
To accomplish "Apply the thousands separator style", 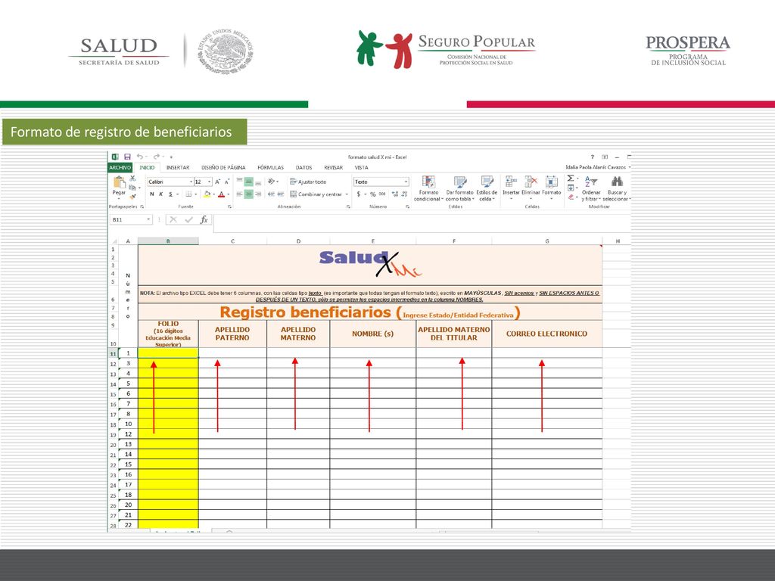I will point(382,194).
